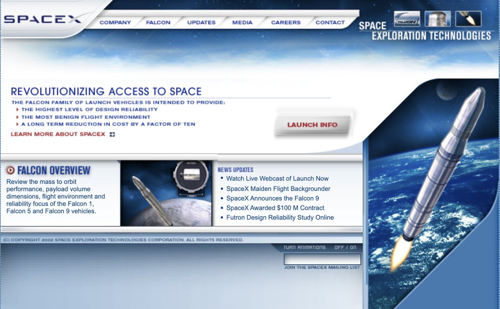Turn animations ON
This screenshot has height=309, width=500.
tap(352, 247)
